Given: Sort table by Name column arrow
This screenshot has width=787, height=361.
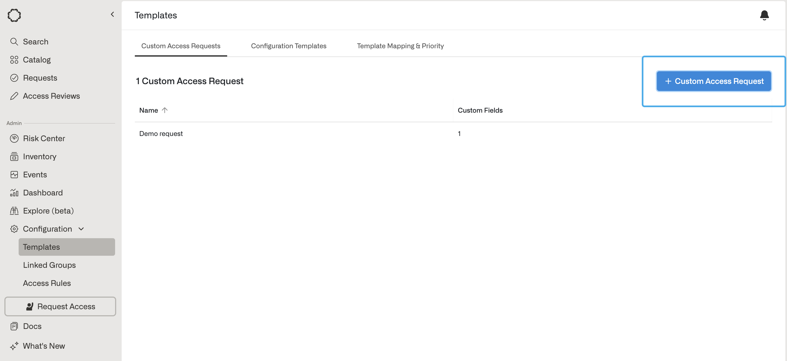Looking at the screenshot, I should [x=165, y=110].
